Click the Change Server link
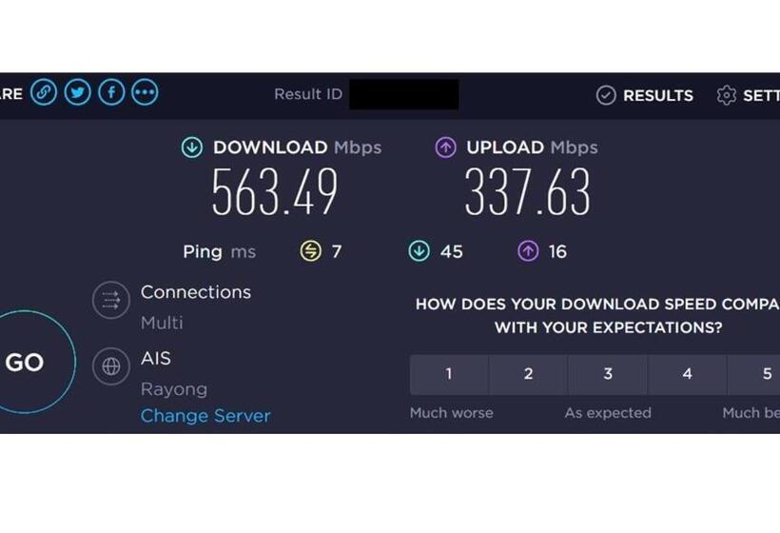 (x=205, y=416)
